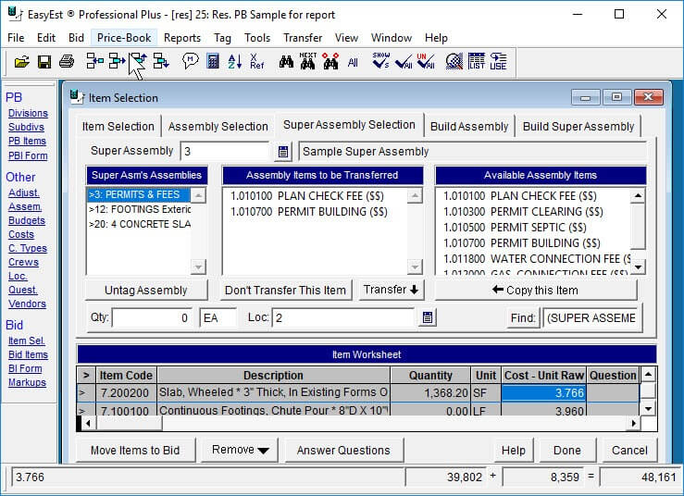
Task: Click the tree icon with right arrow
Action: 117,61
